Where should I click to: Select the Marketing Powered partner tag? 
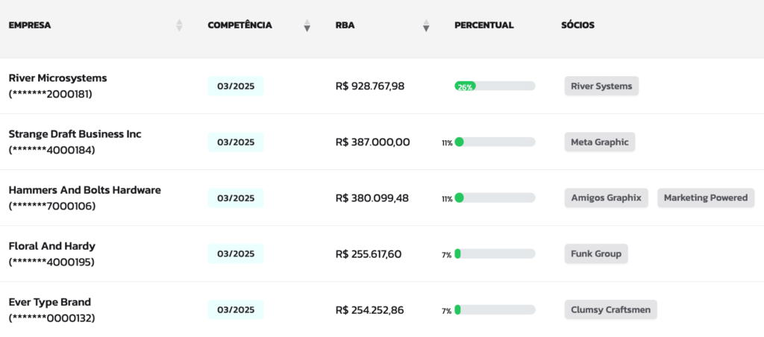[x=706, y=198]
